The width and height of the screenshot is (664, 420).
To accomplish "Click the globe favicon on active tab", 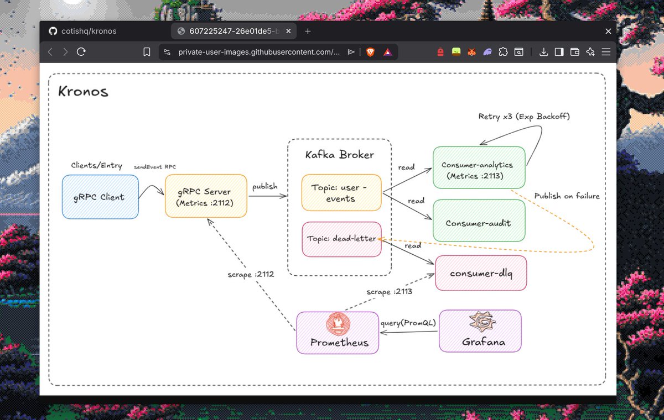I will point(180,31).
